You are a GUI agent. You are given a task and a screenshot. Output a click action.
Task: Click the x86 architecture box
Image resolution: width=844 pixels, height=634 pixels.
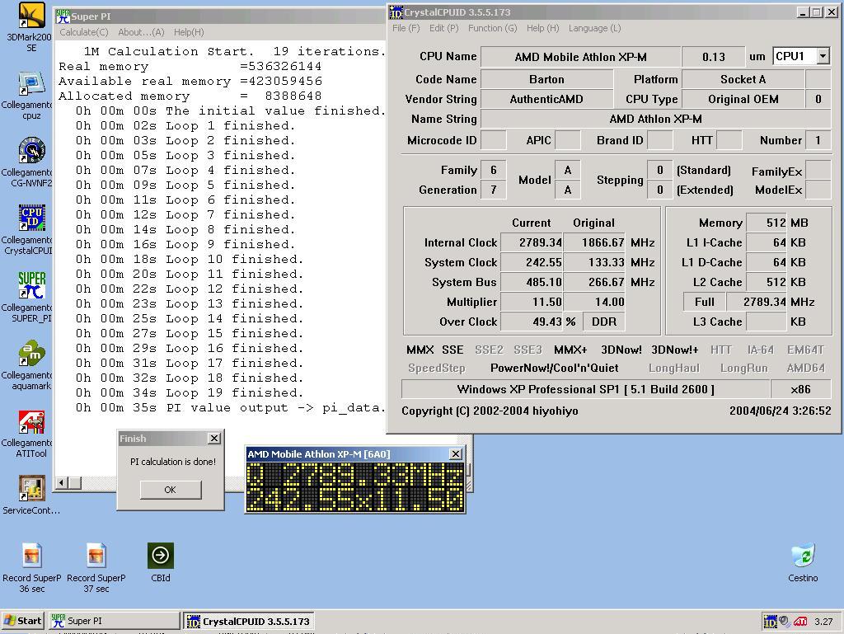tap(801, 389)
